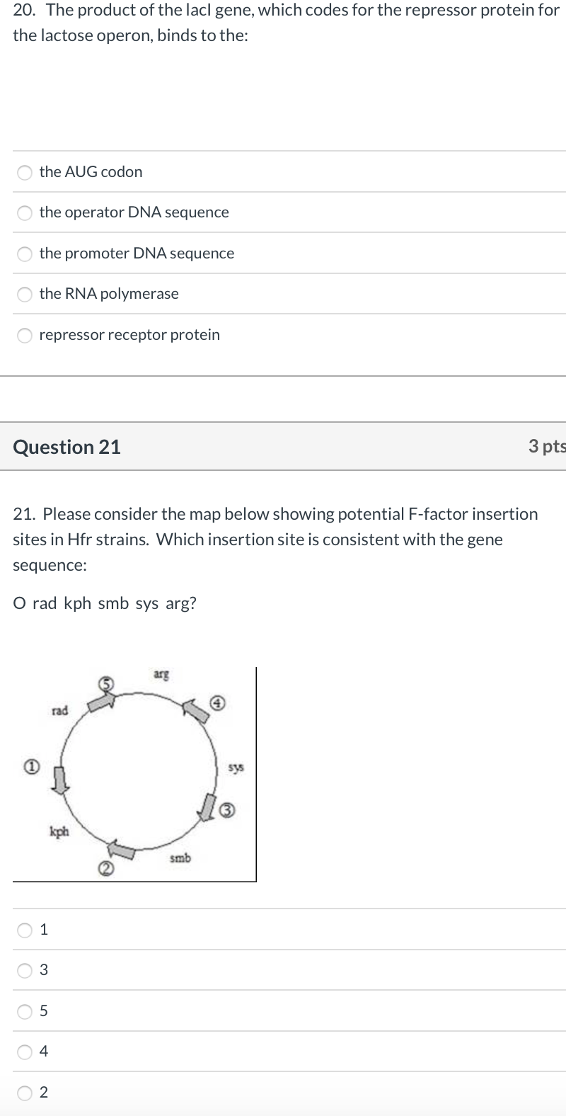Click insertion site 4 near arg
The height and width of the screenshot is (1116, 566).
coord(216,703)
